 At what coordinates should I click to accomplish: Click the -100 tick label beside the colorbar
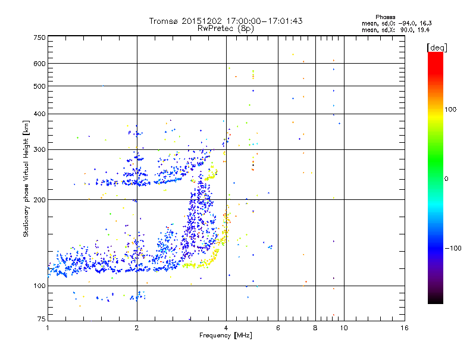[455, 248]
